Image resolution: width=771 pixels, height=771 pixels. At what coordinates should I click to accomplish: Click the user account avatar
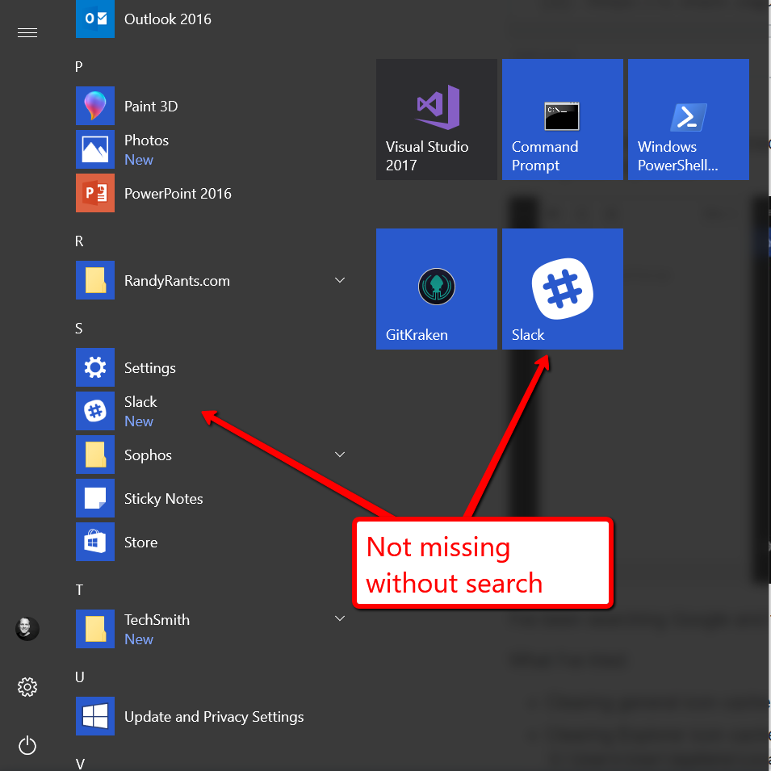(x=27, y=629)
